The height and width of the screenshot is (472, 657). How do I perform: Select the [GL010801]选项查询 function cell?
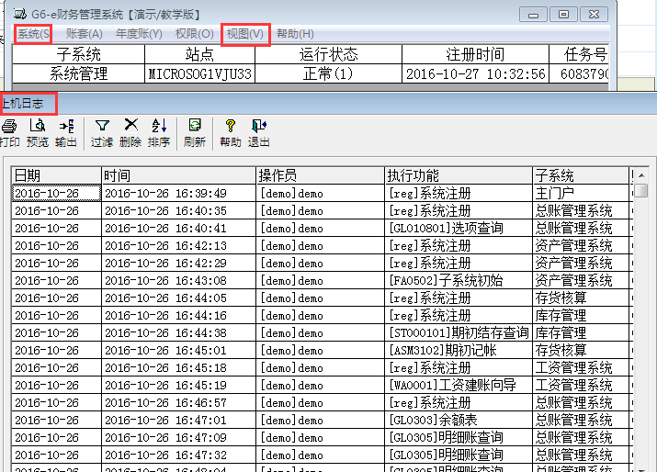pyautogui.click(x=459, y=229)
